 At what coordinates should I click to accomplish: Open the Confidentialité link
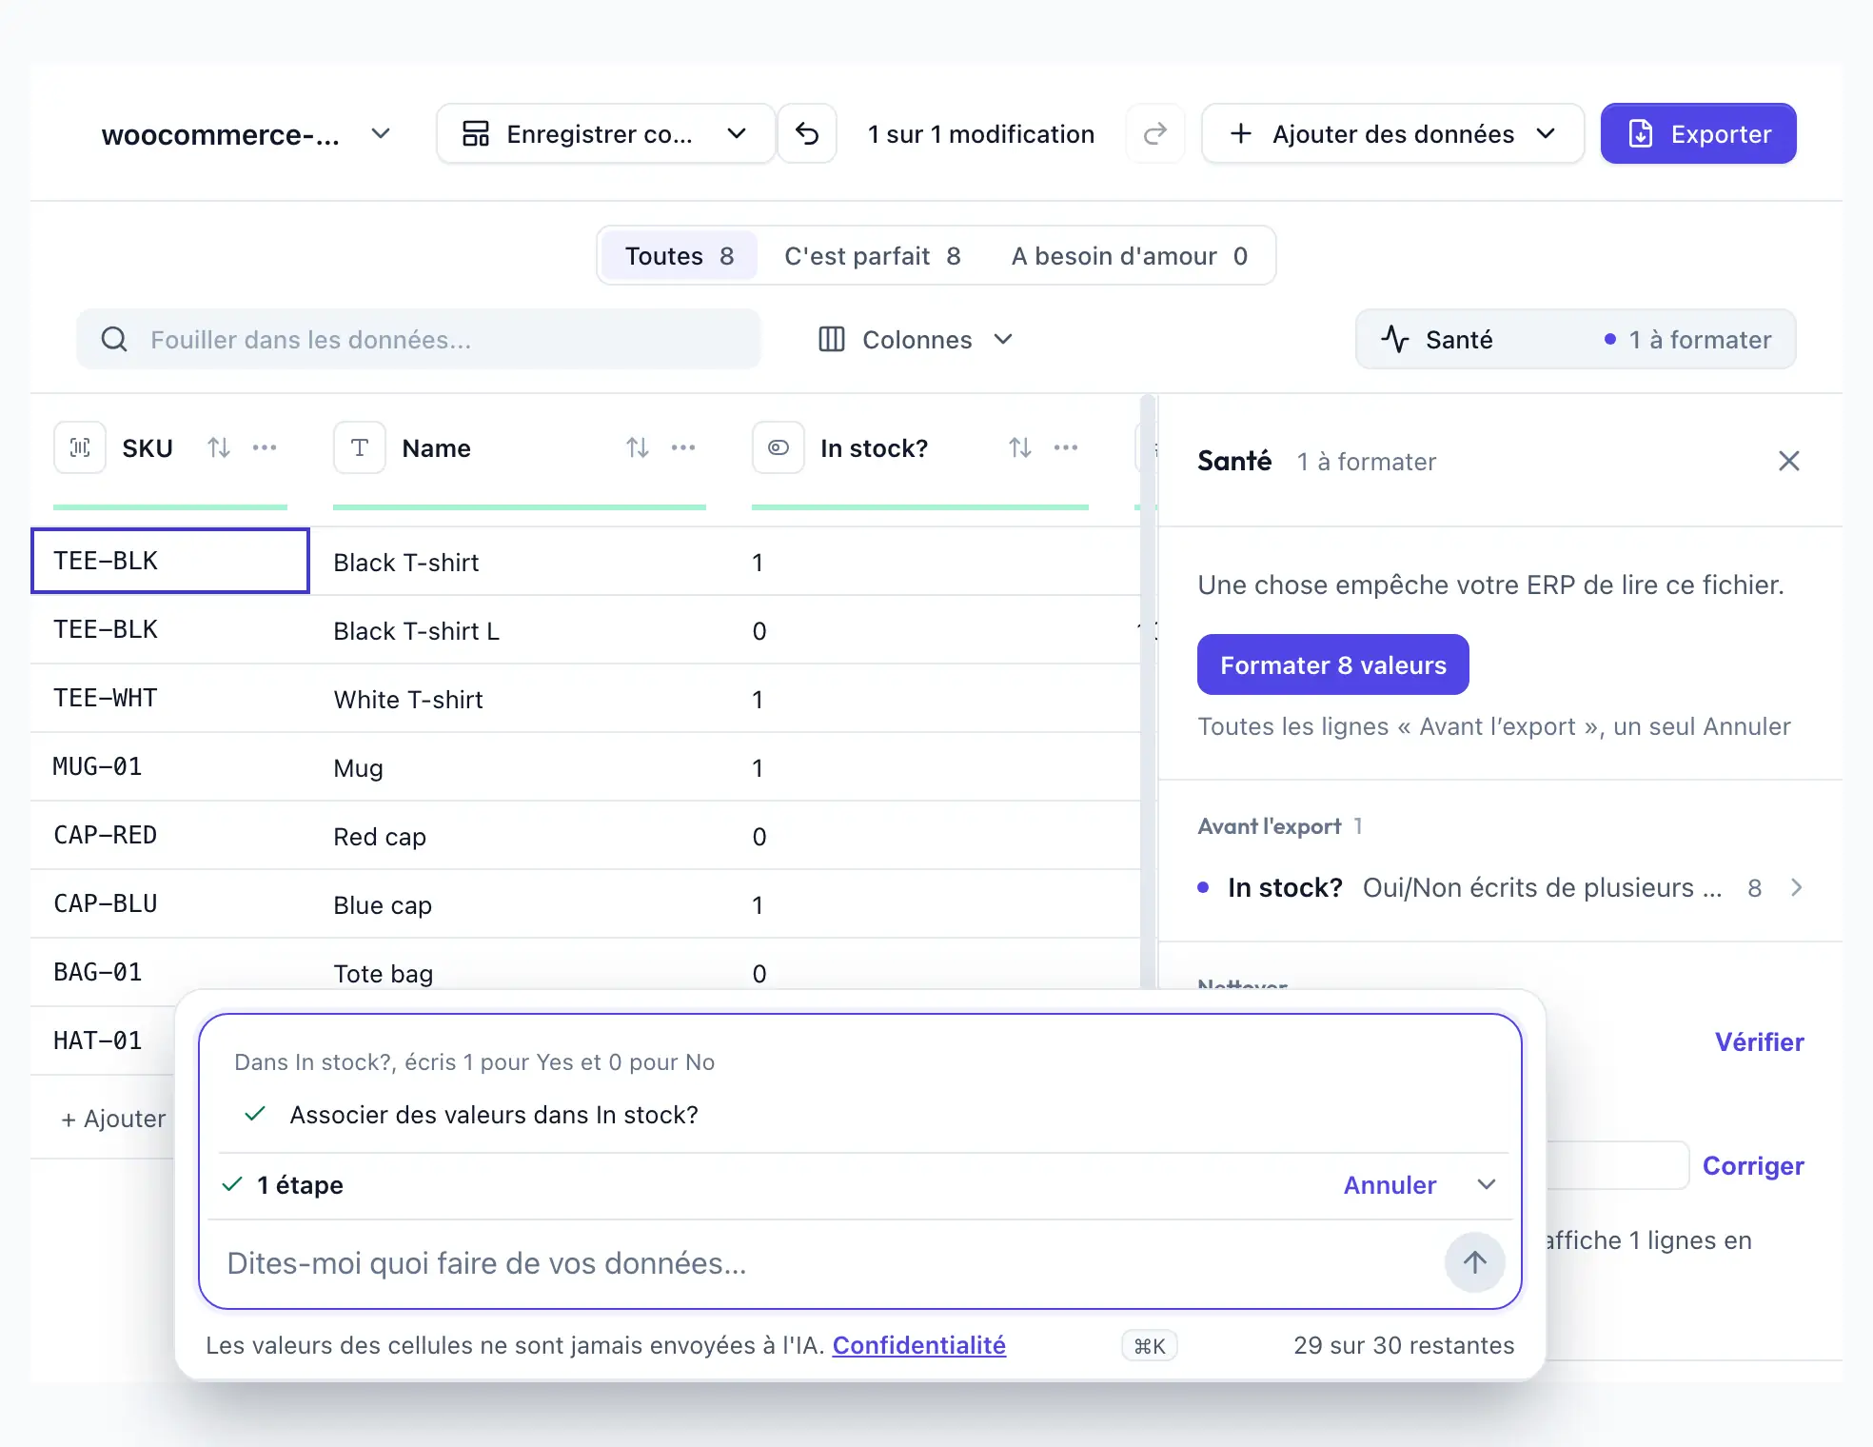(919, 1345)
